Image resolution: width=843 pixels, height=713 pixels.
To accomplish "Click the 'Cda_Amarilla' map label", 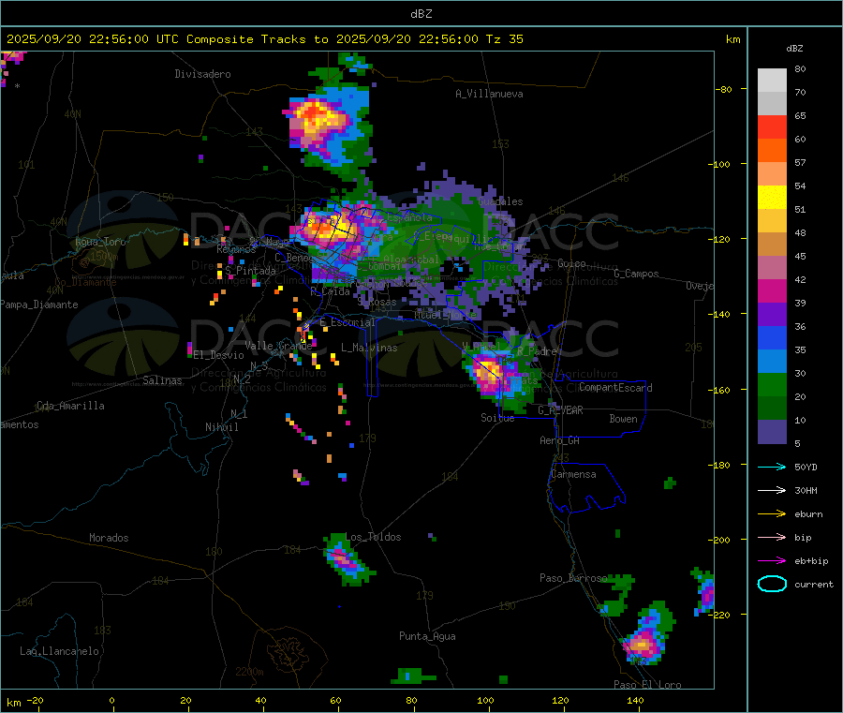I will [70, 406].
